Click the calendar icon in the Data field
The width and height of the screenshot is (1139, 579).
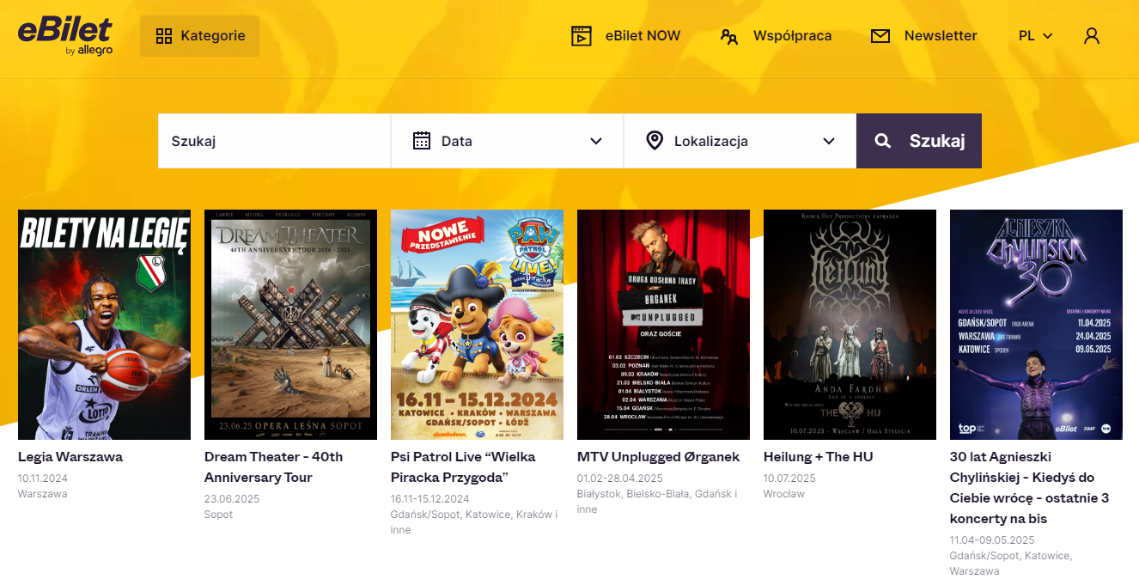[x=422, y=141]
